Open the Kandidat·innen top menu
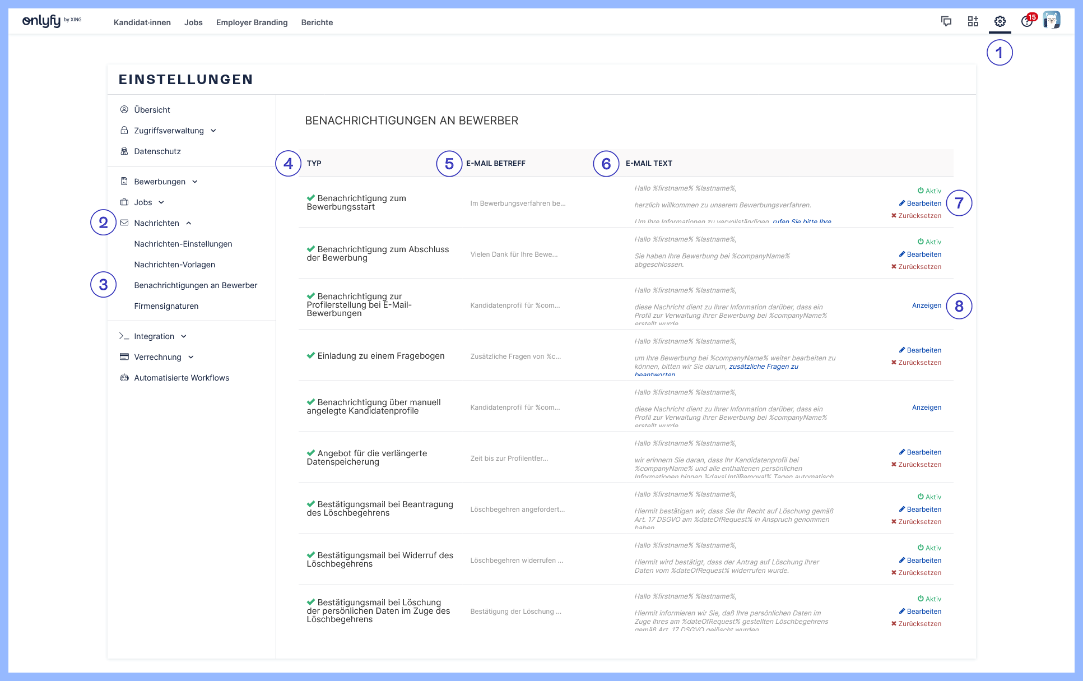This screenshot has width=1083, height=681. click(142, 22)
